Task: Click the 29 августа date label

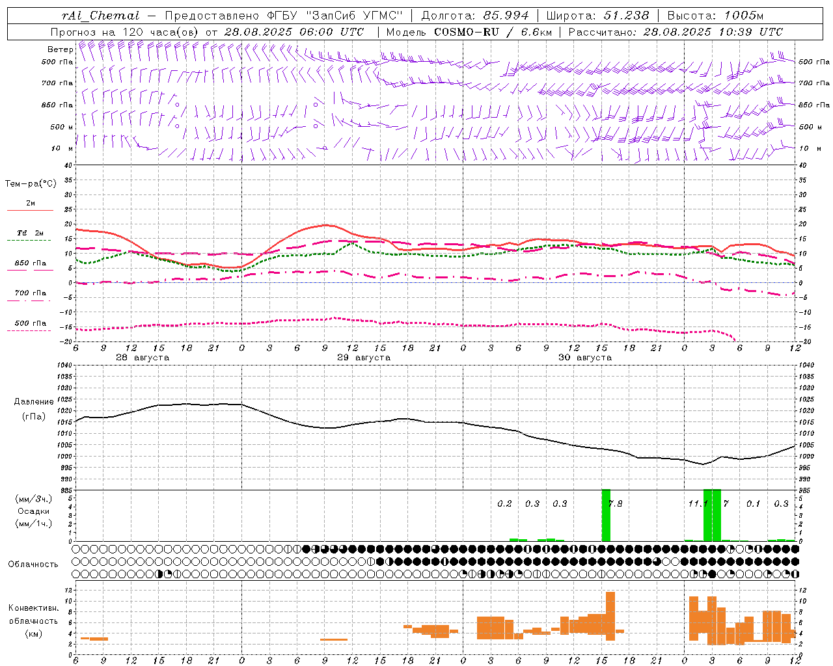Action: pos(364,358)
